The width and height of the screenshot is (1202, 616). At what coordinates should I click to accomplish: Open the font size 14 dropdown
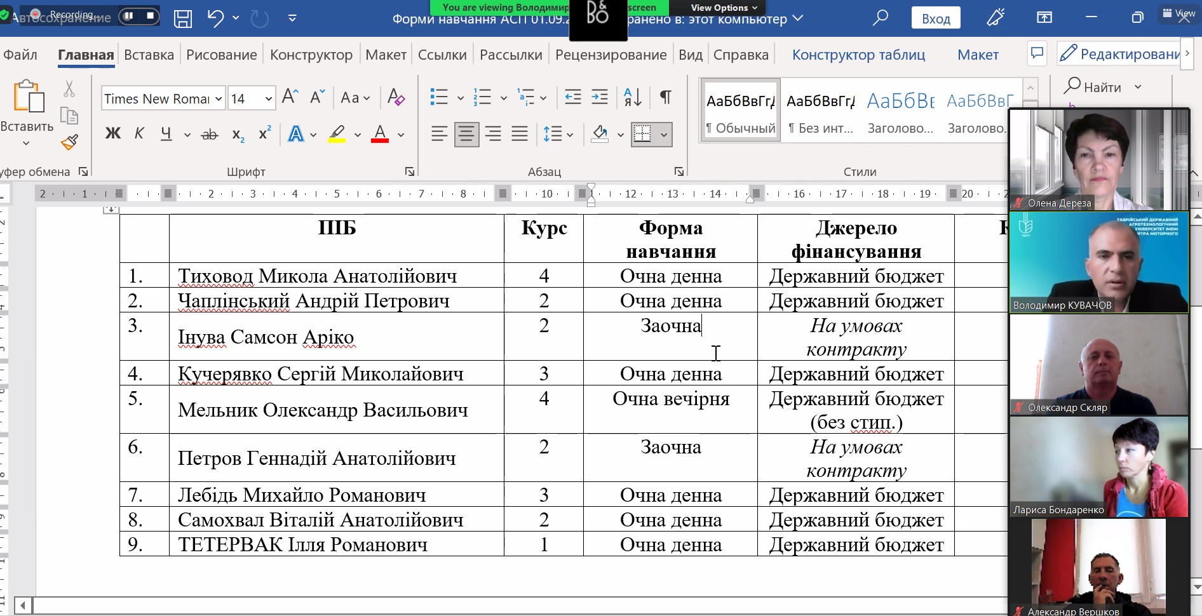pos(268,99)
